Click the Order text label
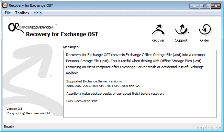Screen dimensions: 224x132 [205, 40]
